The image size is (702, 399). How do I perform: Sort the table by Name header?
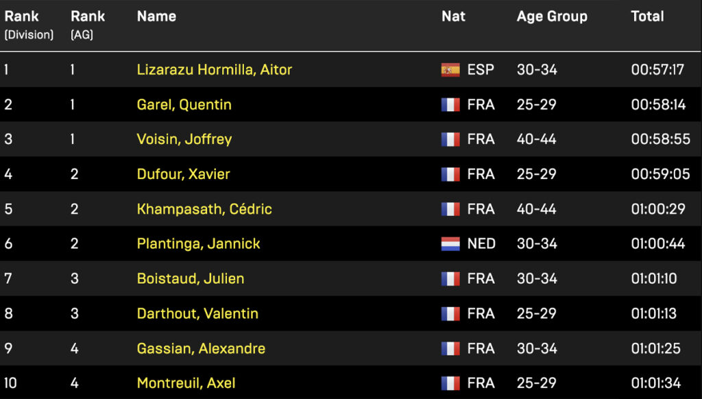pyautogui.click(x=156, y=16)
